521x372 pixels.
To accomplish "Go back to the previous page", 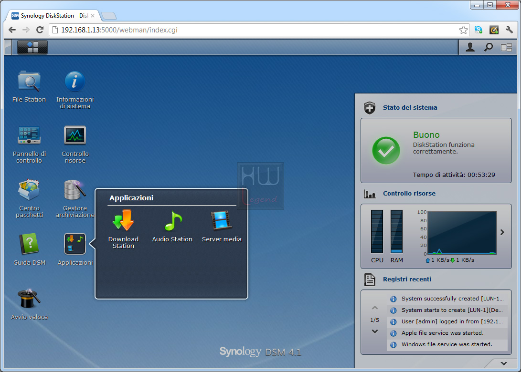I will (x=12, y=30).
